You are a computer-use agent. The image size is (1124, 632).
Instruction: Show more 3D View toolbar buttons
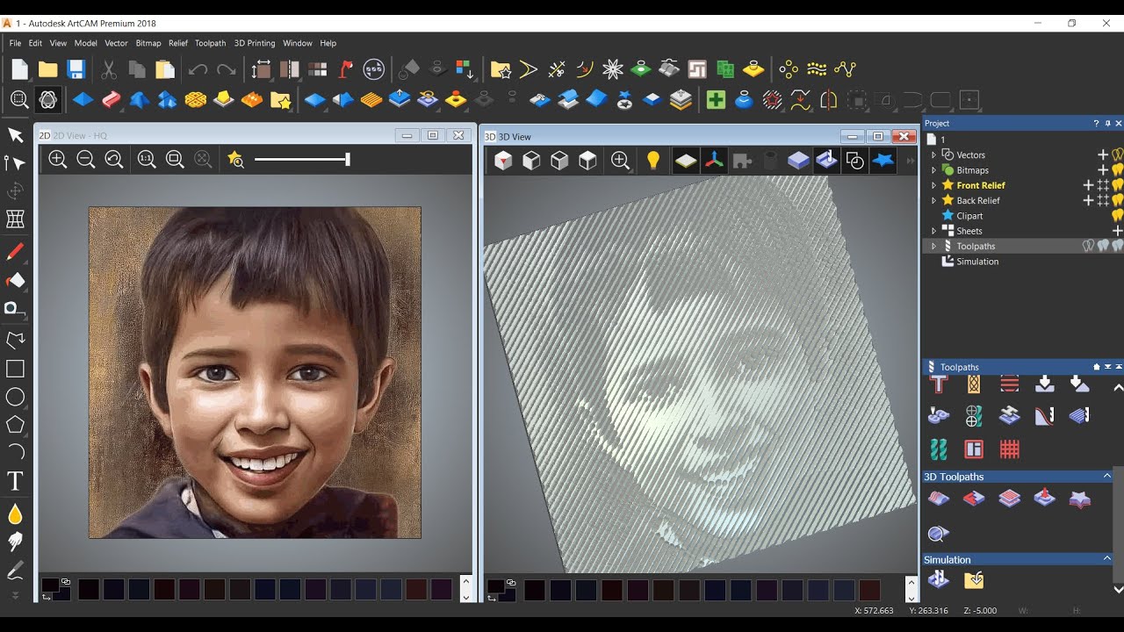point(910,161)
